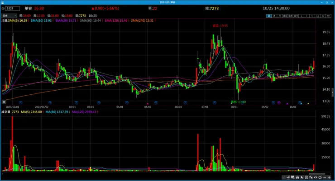
Task: Click the first dim icon in bottom toolbar
Action: (x=283, y=177)
